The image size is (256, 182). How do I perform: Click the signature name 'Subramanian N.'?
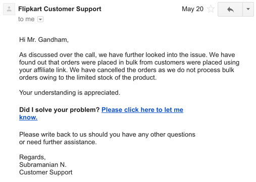[x=43, y=165]
